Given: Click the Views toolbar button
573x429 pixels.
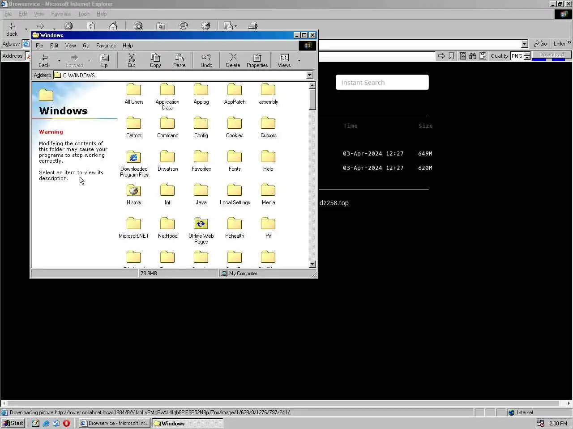Looking at the screenshot, I should coord(284,60).
